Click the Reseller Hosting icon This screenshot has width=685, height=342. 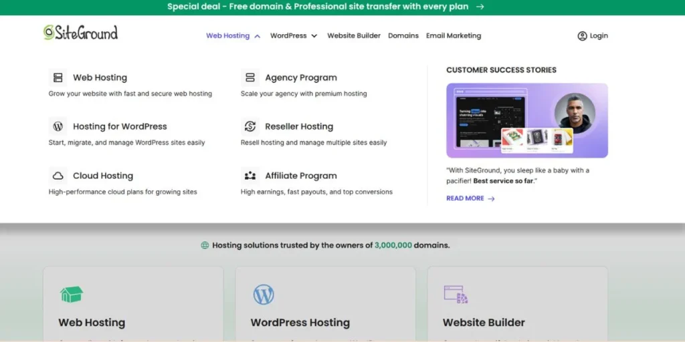pyautogui.click(x=250, y=126)
